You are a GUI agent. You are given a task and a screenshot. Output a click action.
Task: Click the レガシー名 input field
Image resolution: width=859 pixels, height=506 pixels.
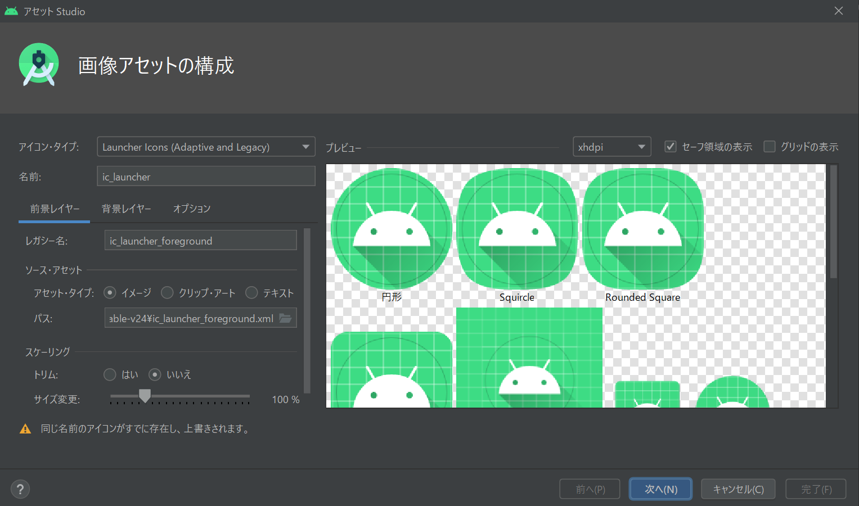200,240
